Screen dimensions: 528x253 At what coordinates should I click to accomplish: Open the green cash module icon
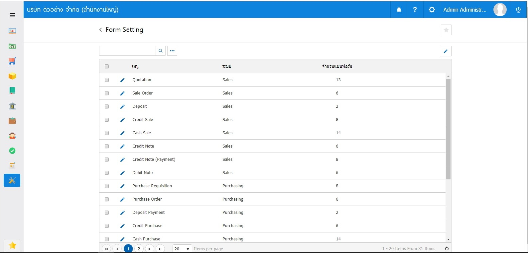[12, 46]
